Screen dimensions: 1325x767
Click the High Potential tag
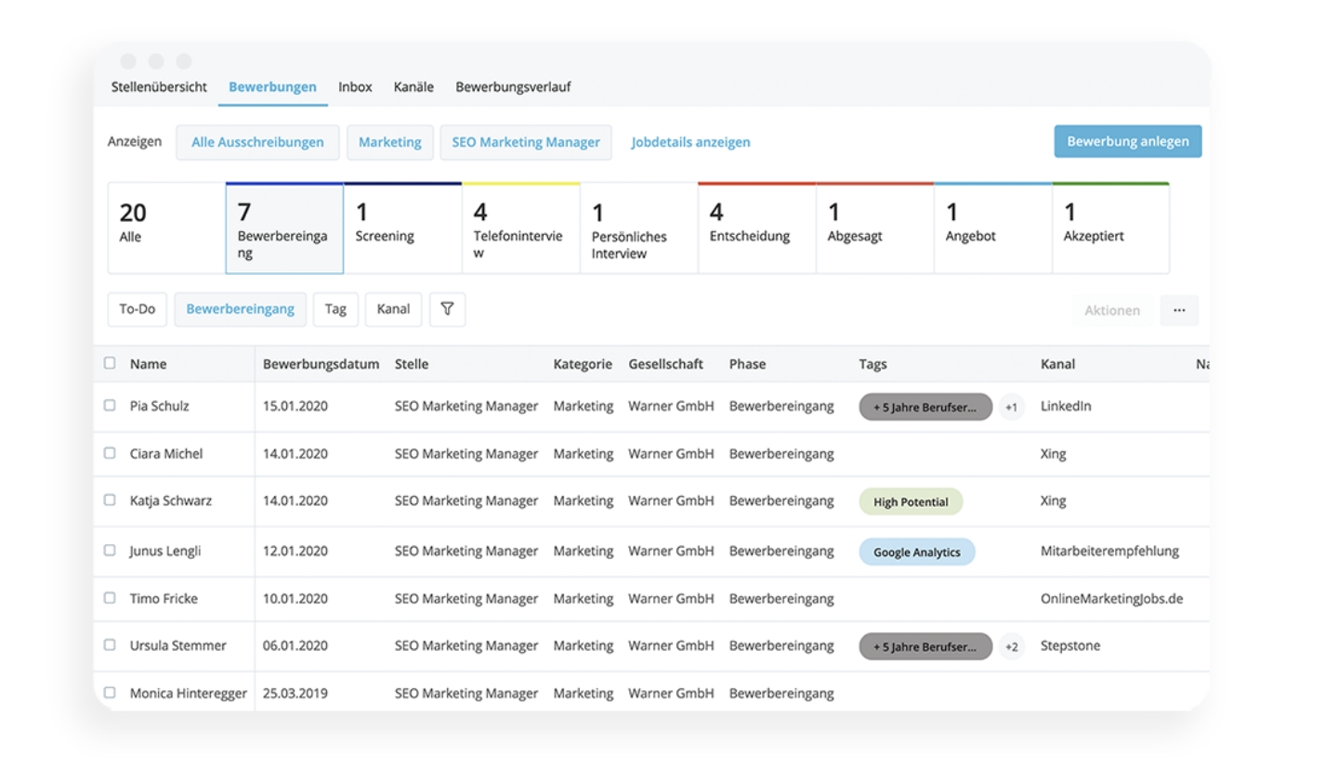(x=911, y=502)
